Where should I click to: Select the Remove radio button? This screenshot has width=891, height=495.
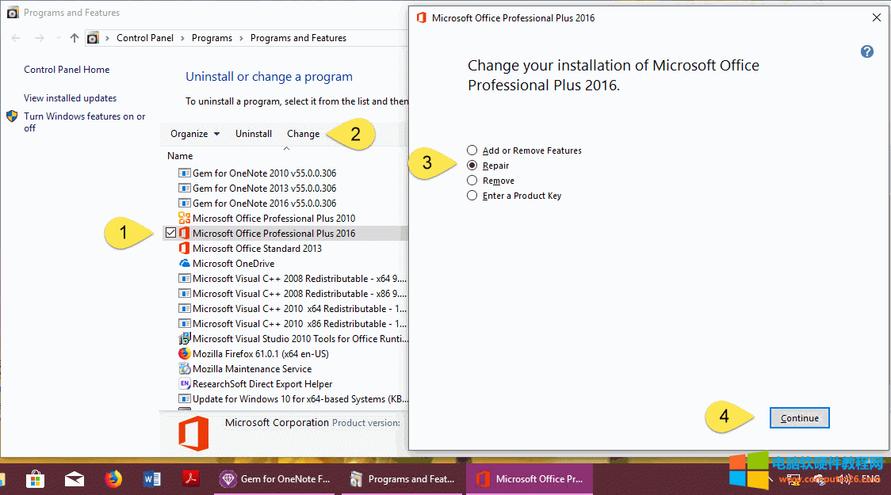click(x=472, y=181)
